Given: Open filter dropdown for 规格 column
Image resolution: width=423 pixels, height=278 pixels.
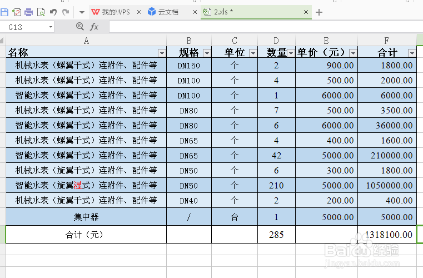Looking at the screenshot, I should point(207,53).
